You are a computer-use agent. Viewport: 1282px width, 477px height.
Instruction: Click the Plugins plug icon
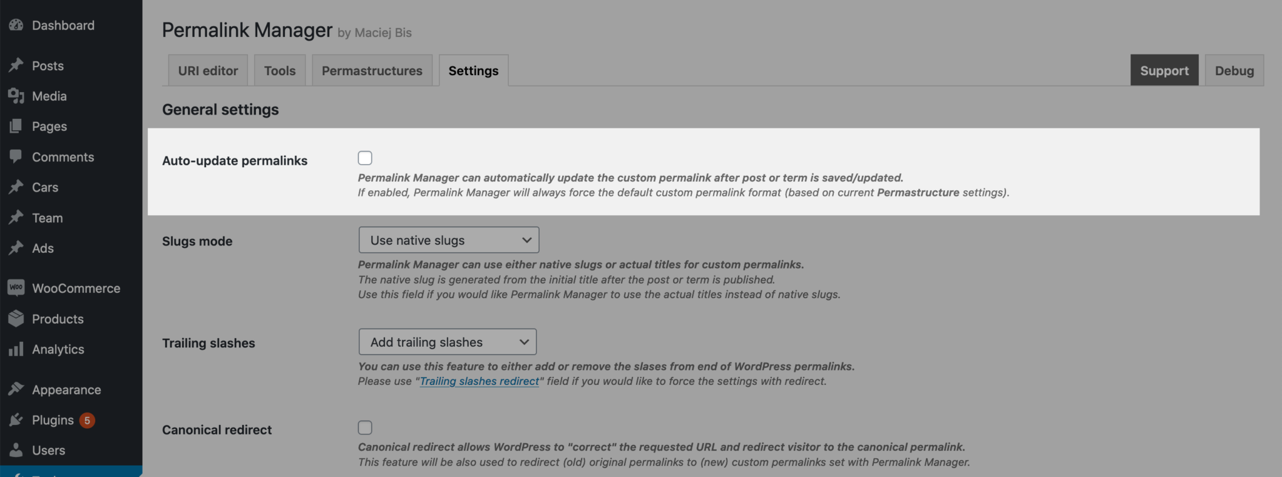16,420
